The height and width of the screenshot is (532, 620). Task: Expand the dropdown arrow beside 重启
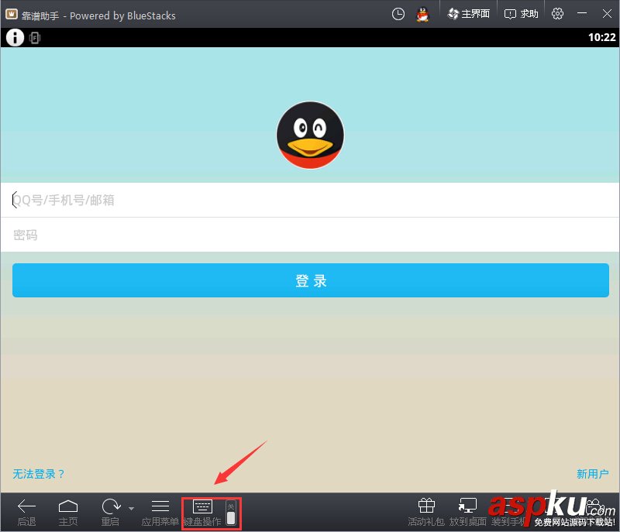[131, 508]
